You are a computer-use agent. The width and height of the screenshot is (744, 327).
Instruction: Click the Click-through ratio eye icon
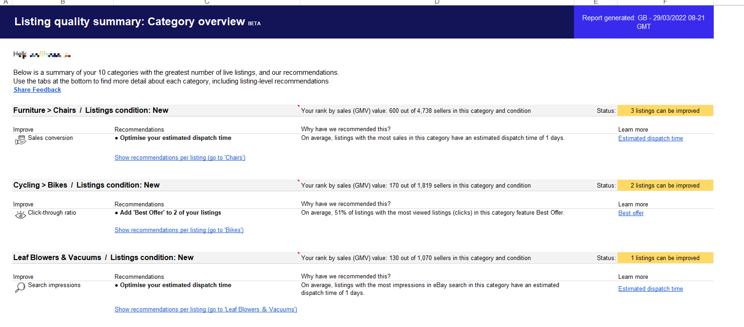click(21, 215)
